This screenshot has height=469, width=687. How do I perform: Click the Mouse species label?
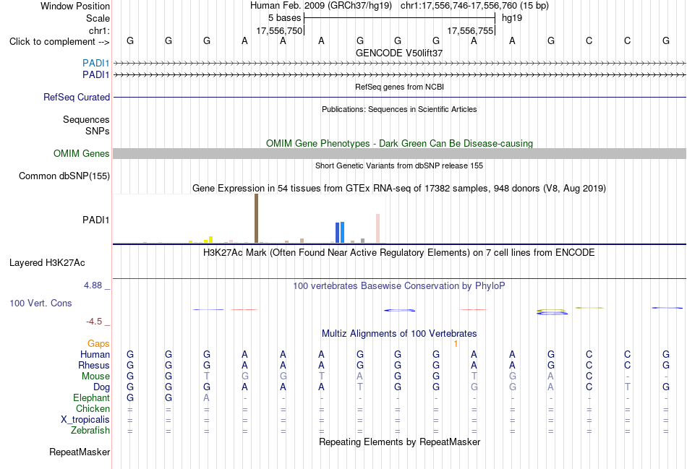[x=96, y=377]
